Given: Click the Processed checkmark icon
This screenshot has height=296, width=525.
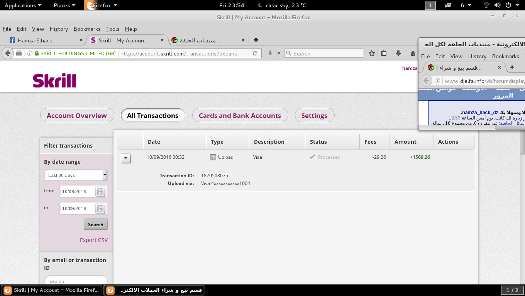Looking at the screenshot, I should (312, 157).
